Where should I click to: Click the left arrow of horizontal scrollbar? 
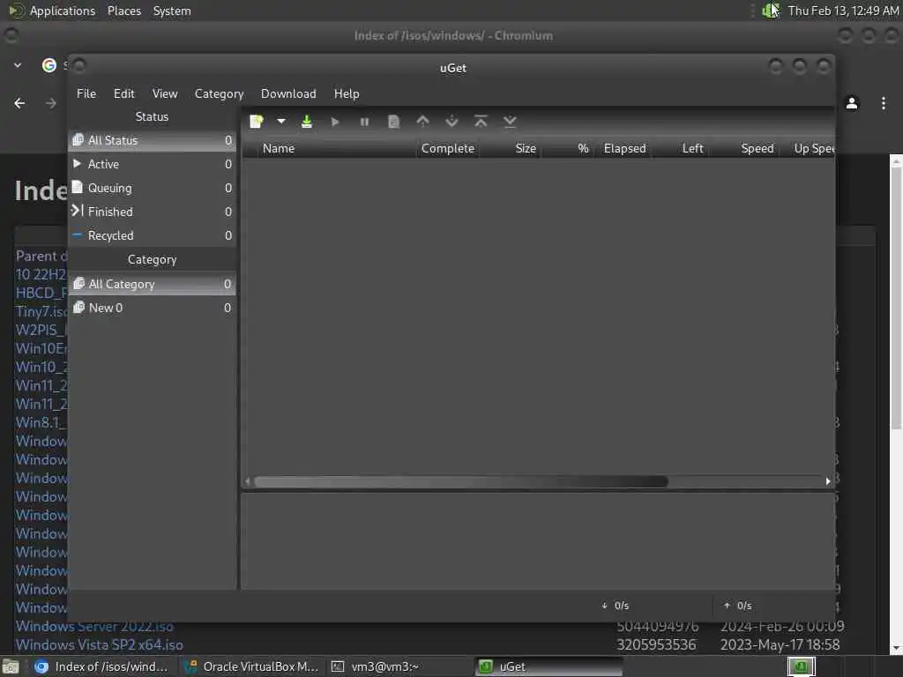pos(248,481)
